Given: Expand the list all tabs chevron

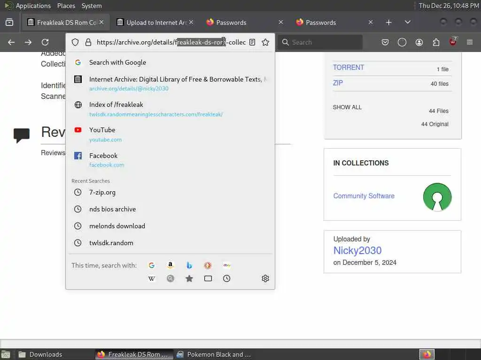Looking at the screenshot, I should click(407, 22).
